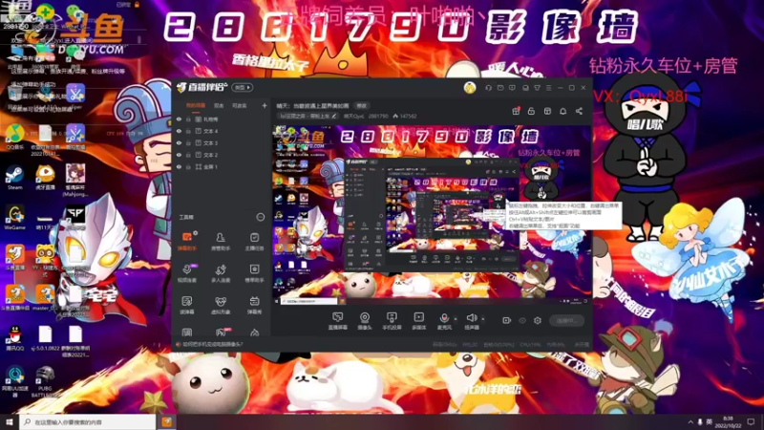The image size is (764, 430).
Task: Open WeGame desktop shortcut
Action: [15, 218]
